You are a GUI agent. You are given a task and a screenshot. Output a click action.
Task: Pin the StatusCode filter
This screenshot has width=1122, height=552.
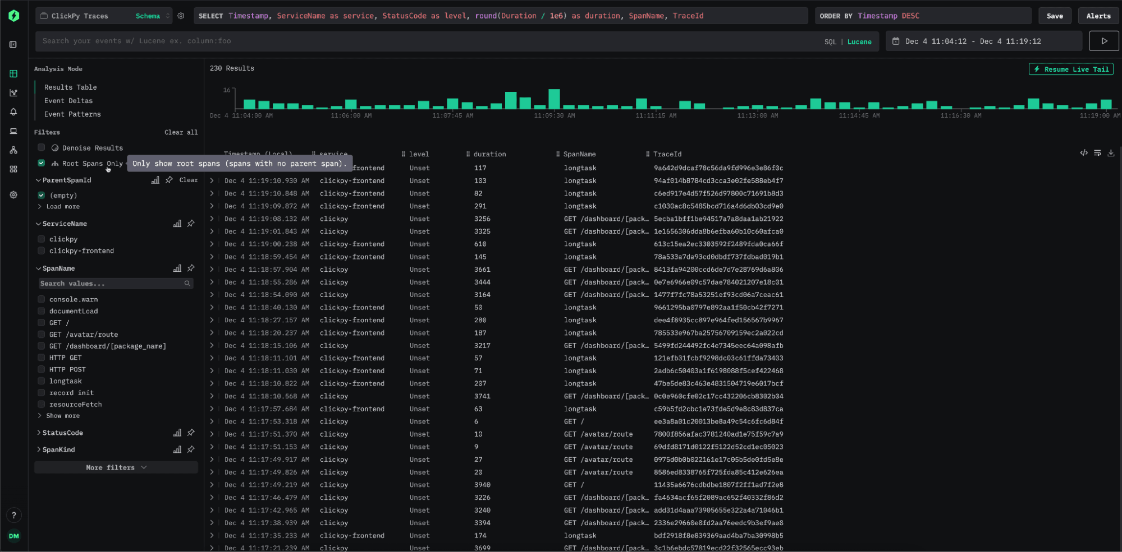[x=191, y=433]
